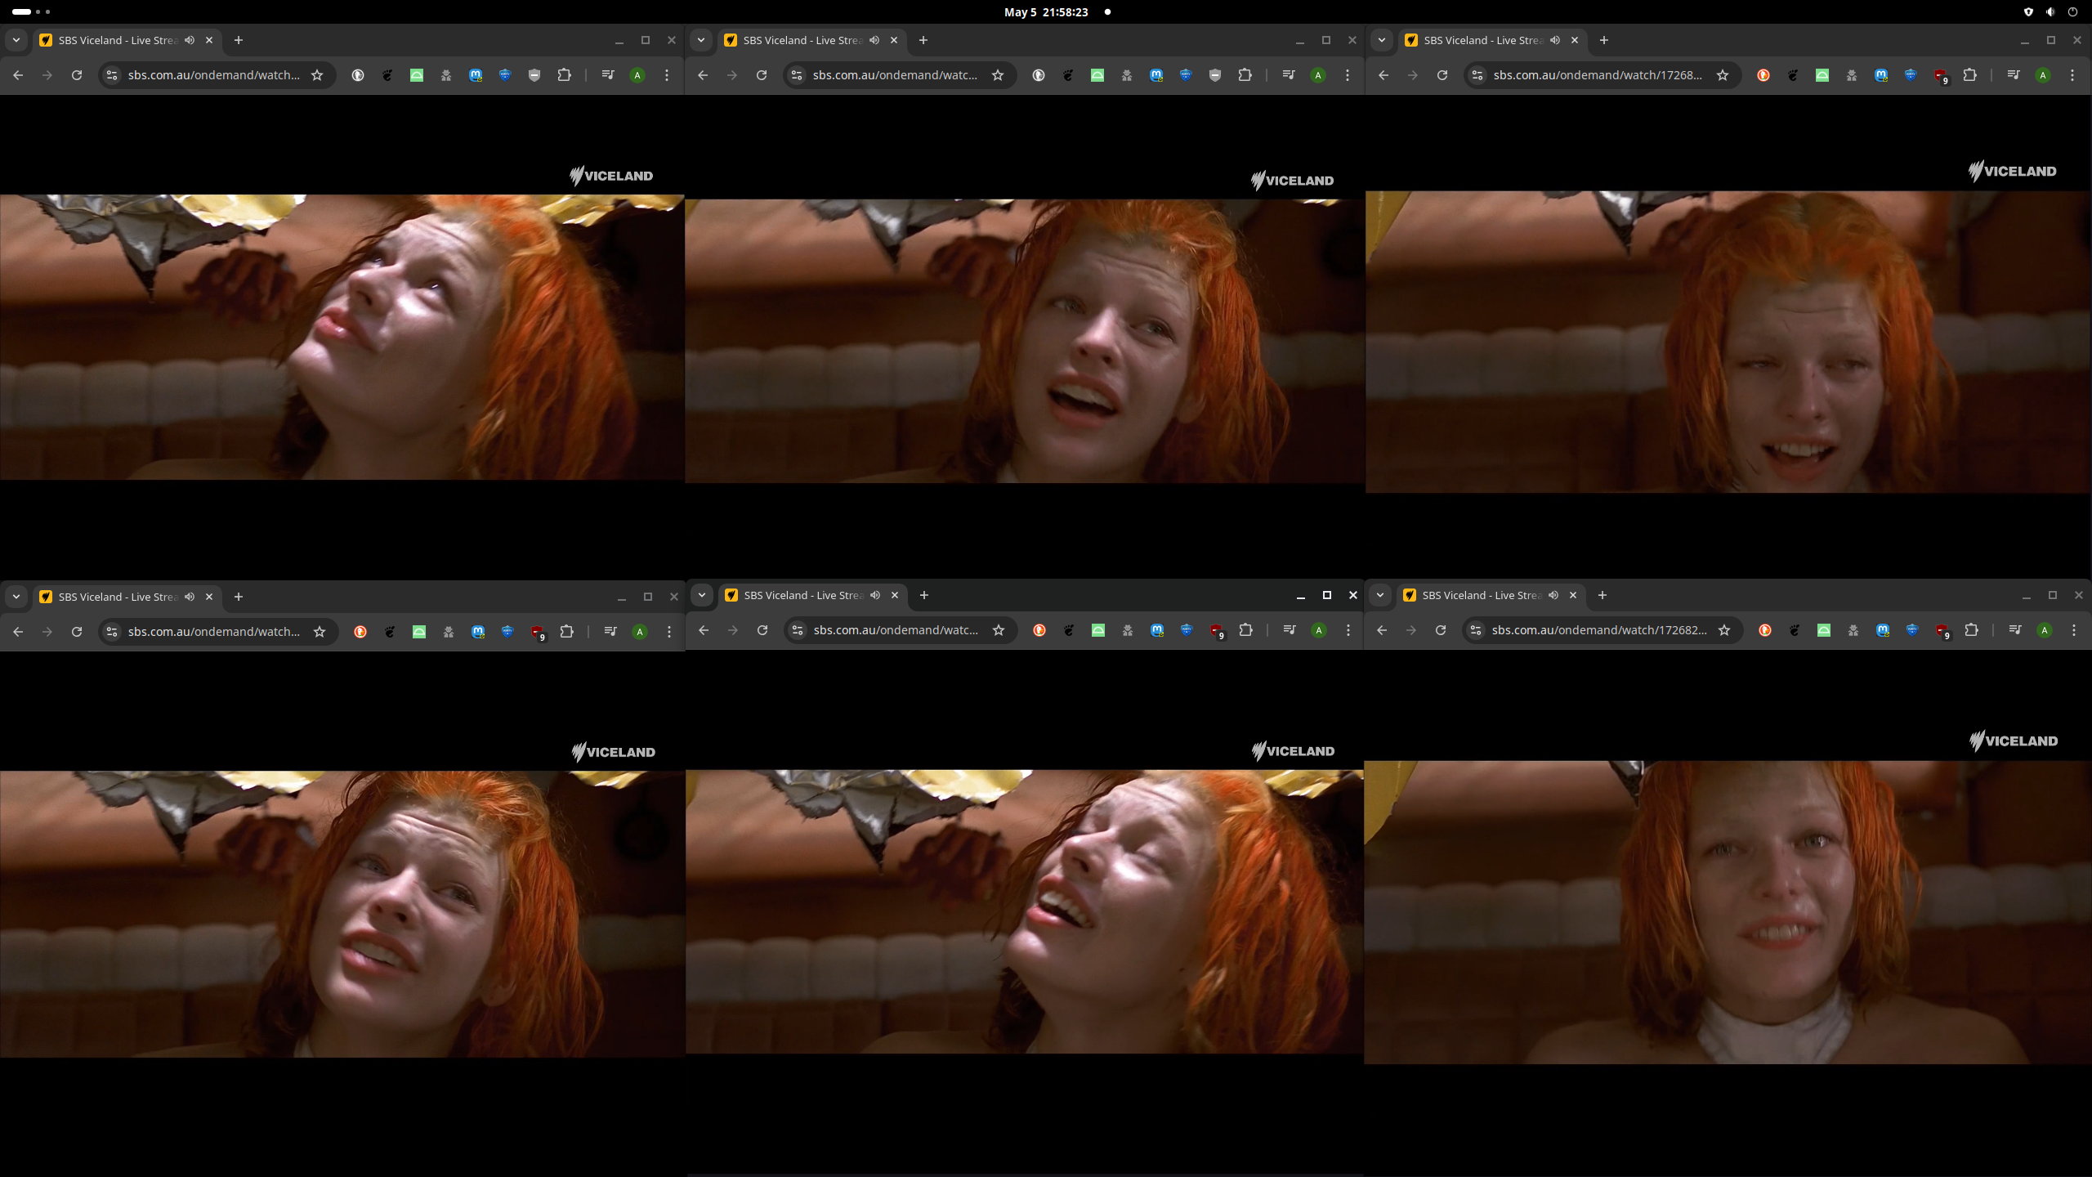Click grey uBlock shield in top-left window

534,75
